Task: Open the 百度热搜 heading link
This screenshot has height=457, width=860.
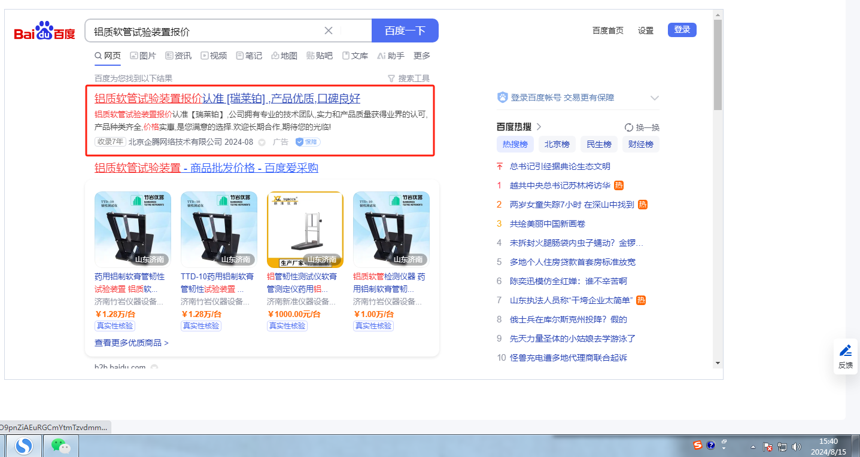Action: click(x=519, y=127)
